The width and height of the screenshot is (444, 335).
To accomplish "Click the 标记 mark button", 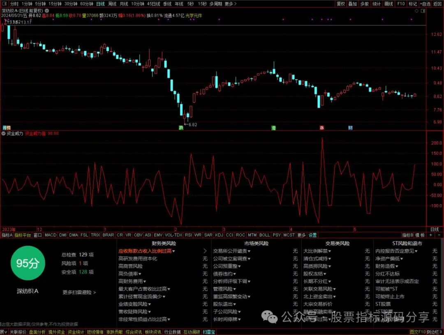I will click(x=413, y=4).
